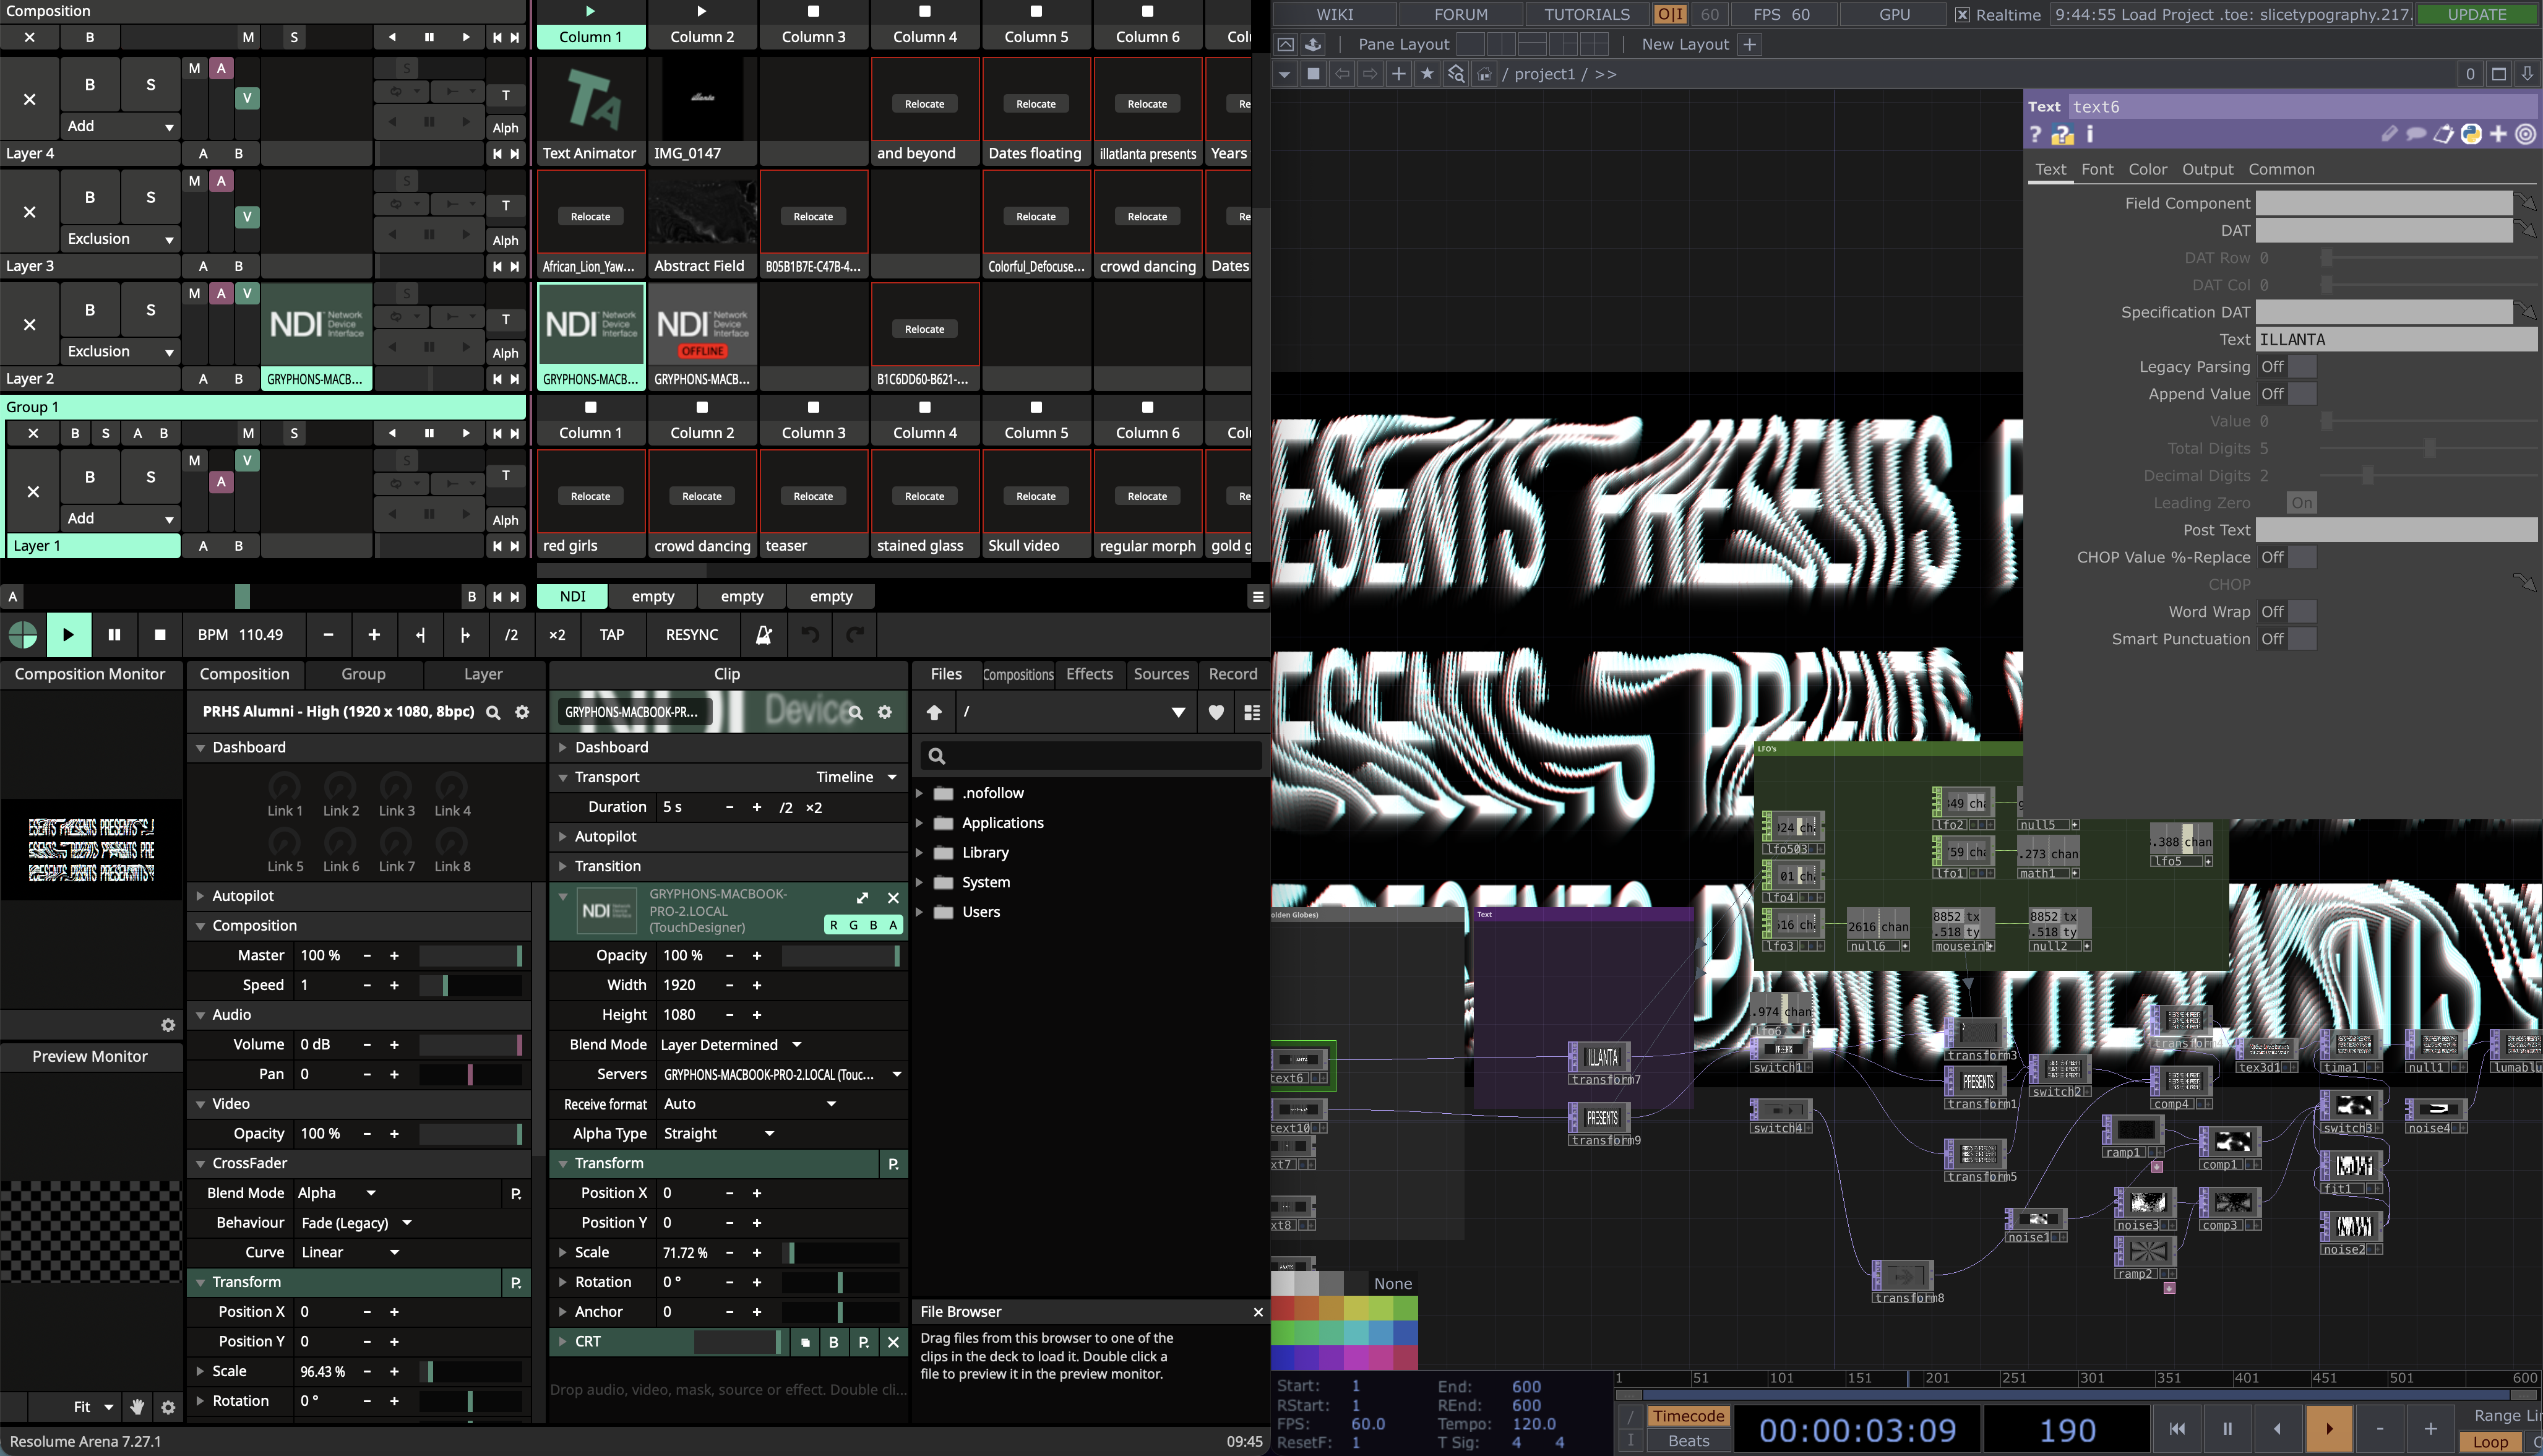Open the Color tab of text6 parameters
Viewport: 2543px width, 1456px height.
tap(2147, 169)
